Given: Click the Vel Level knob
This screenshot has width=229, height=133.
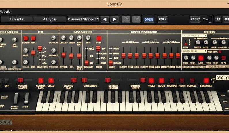Looking at the screenshot, I should (14, 40).
